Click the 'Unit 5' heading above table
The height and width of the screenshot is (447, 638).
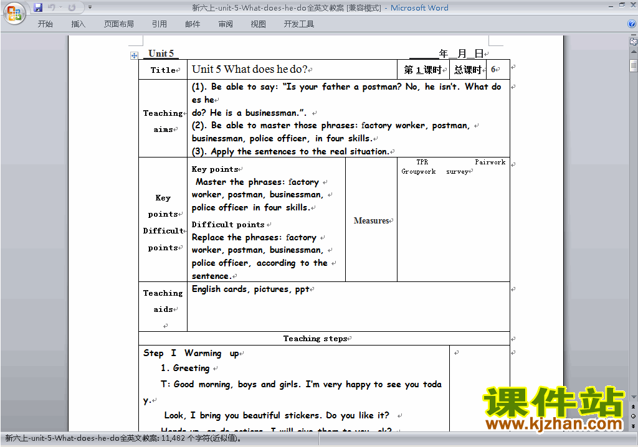(161, 54)
